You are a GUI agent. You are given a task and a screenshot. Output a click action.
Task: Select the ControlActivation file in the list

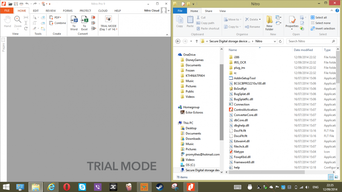pos(243,110)
